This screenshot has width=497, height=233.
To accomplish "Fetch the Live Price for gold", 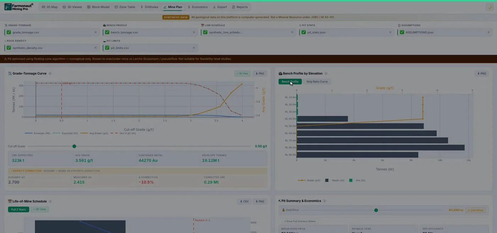I will pos(476,210).
